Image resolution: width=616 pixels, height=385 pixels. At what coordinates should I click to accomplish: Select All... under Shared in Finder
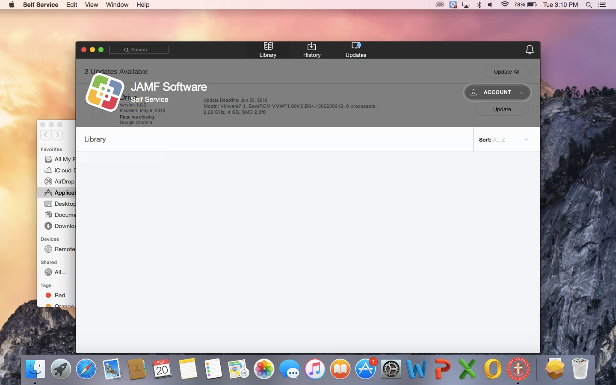pos(56,272)
